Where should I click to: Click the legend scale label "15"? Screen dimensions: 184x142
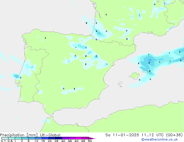point(43,141)
